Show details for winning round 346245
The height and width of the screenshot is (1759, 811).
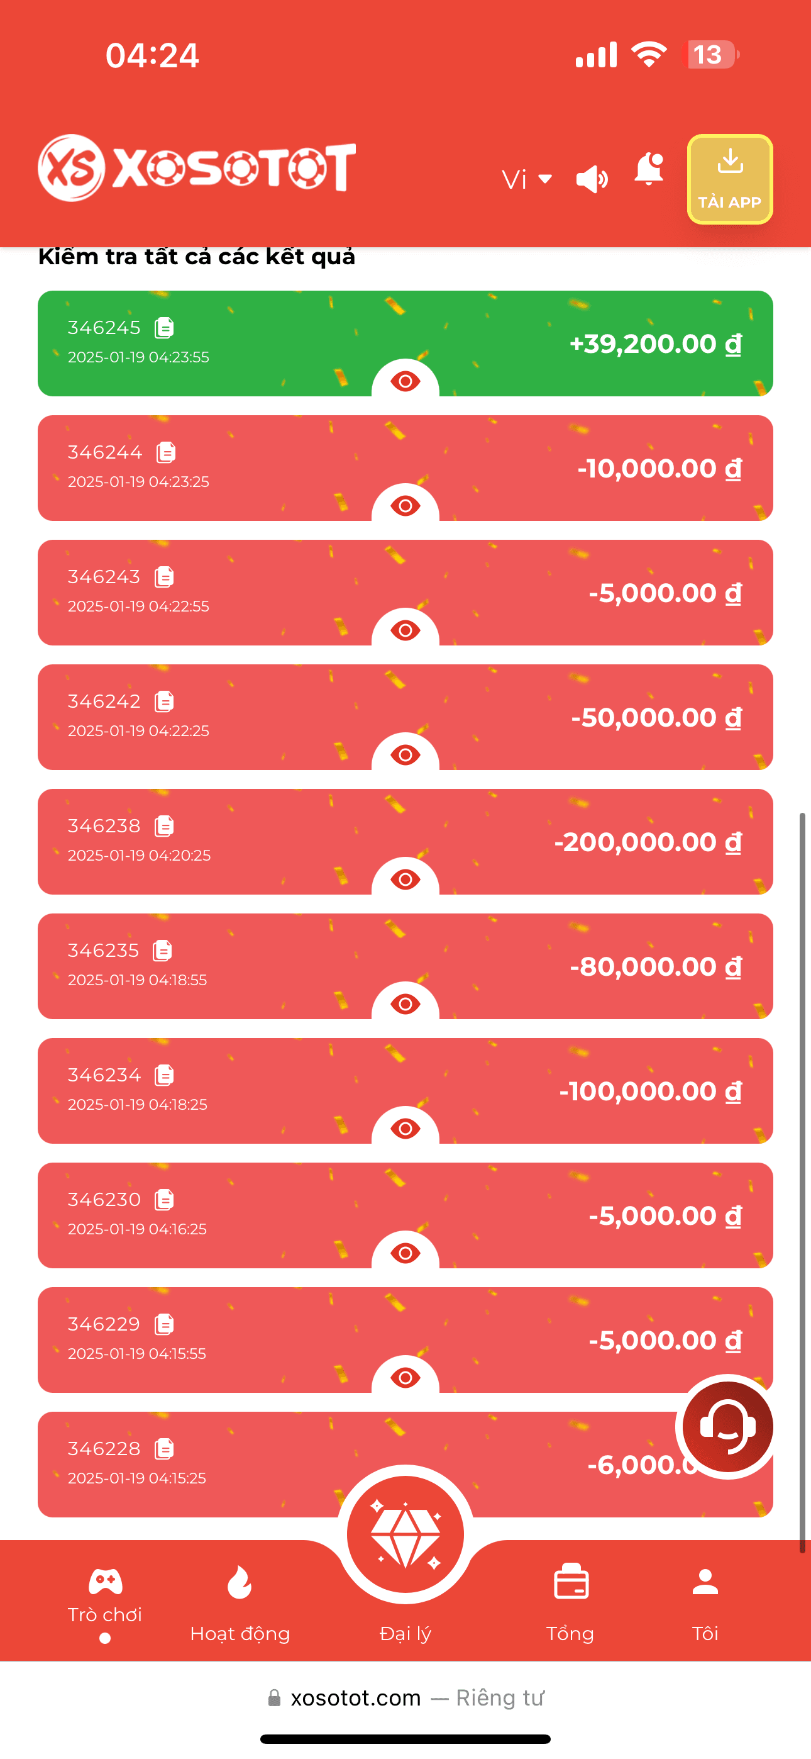[x=405, y=381]
